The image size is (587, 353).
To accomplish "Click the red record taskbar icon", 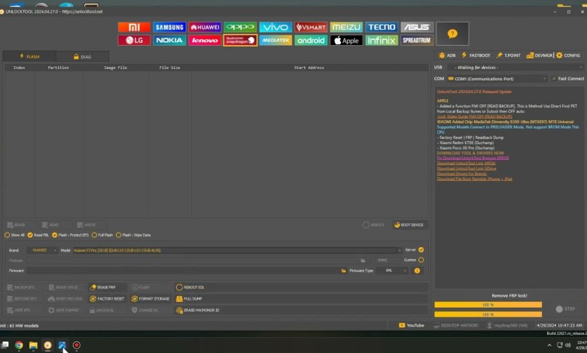I will pyautogui.click(x=76, y=345).
